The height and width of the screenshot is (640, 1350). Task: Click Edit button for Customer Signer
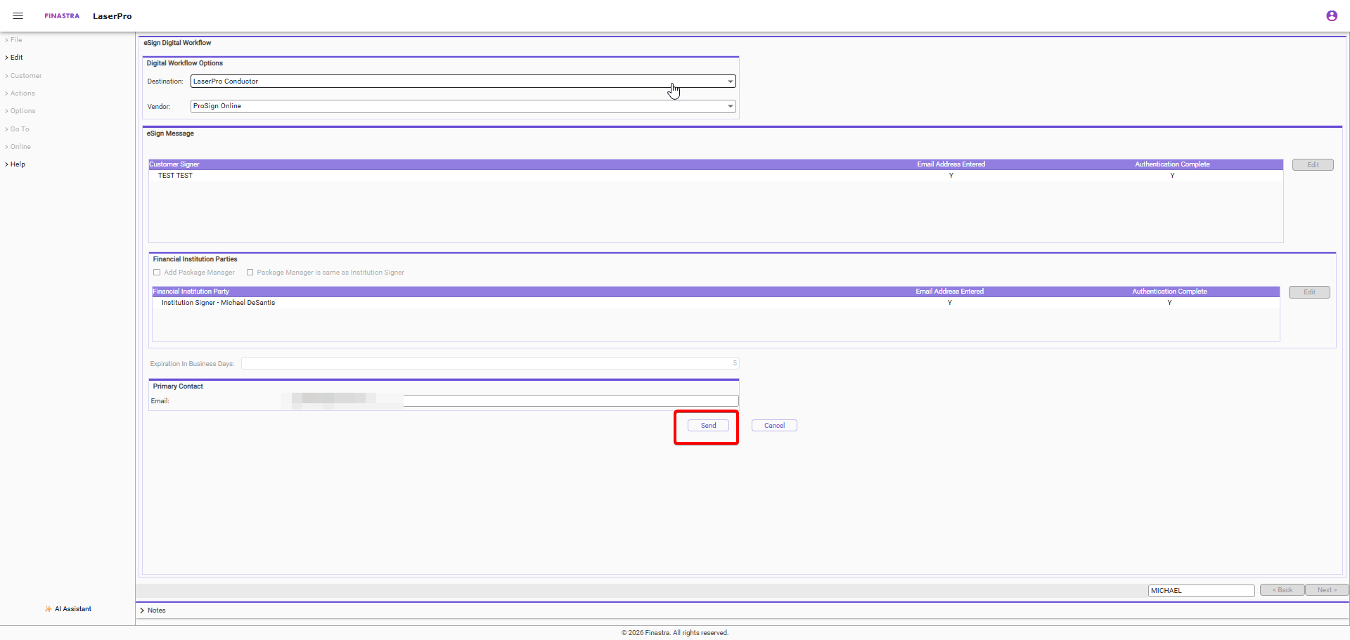[1312, 165]
